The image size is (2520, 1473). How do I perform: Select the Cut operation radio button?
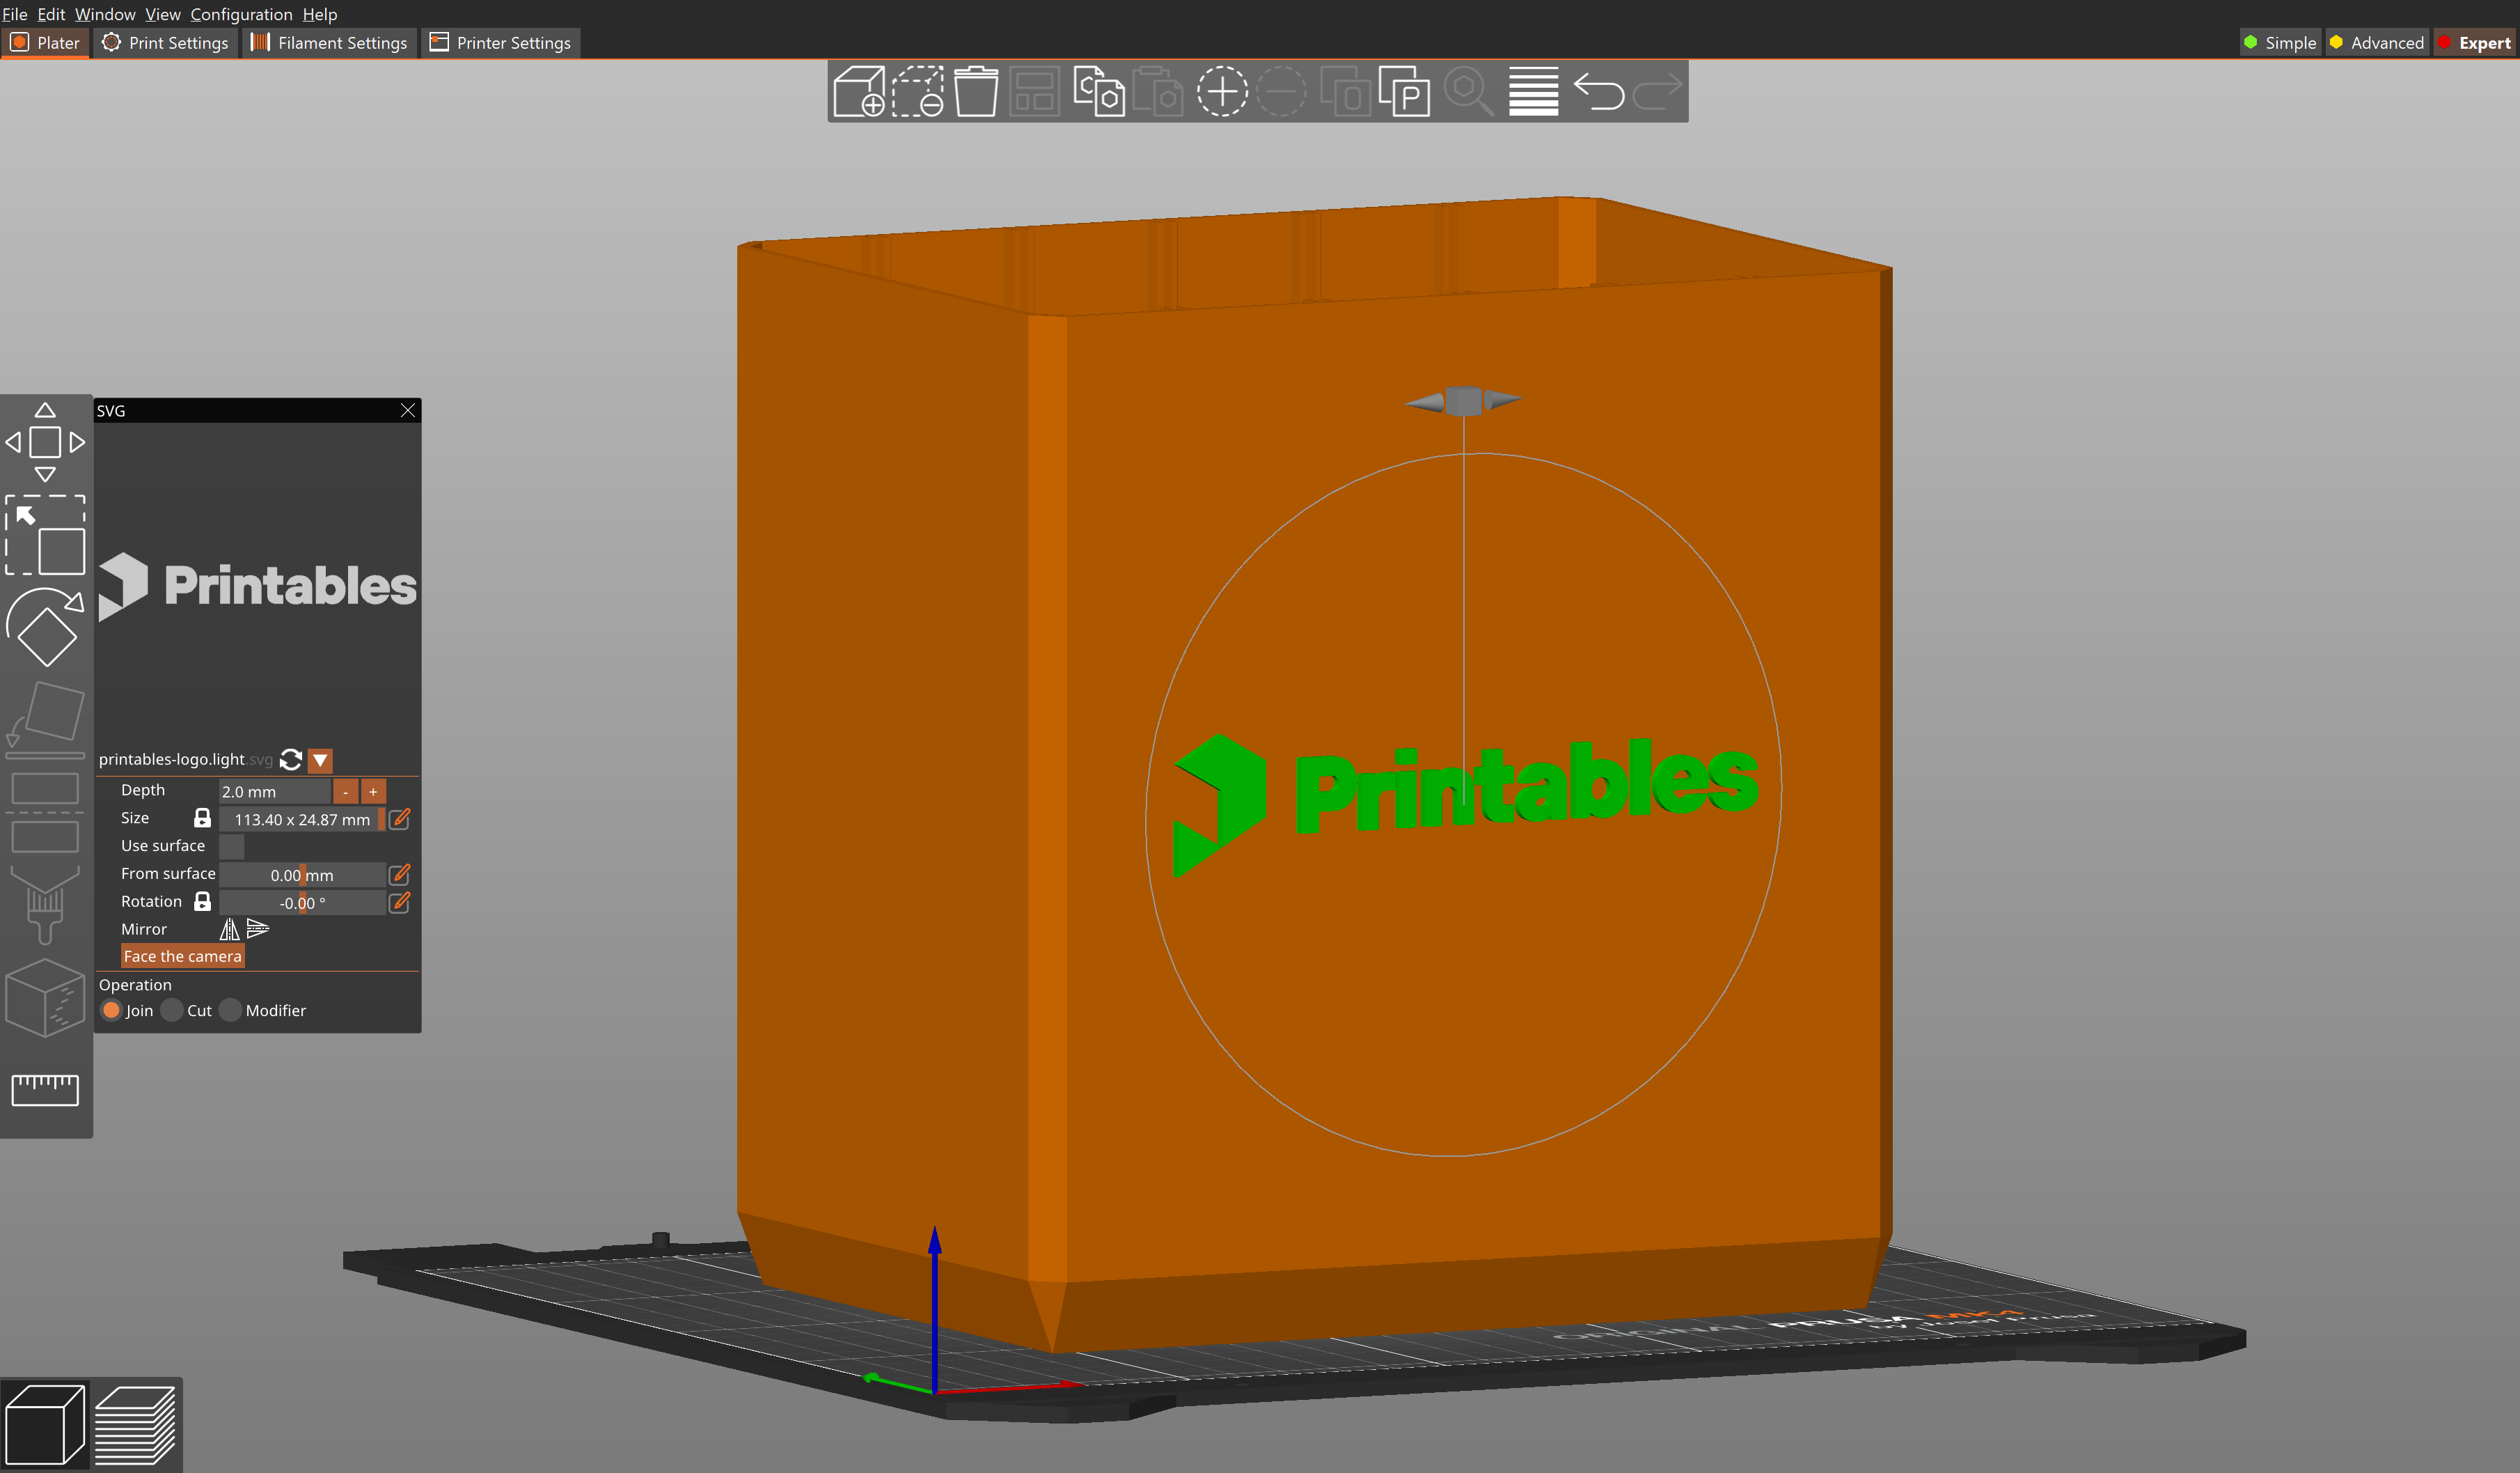tap(172, 1010)
